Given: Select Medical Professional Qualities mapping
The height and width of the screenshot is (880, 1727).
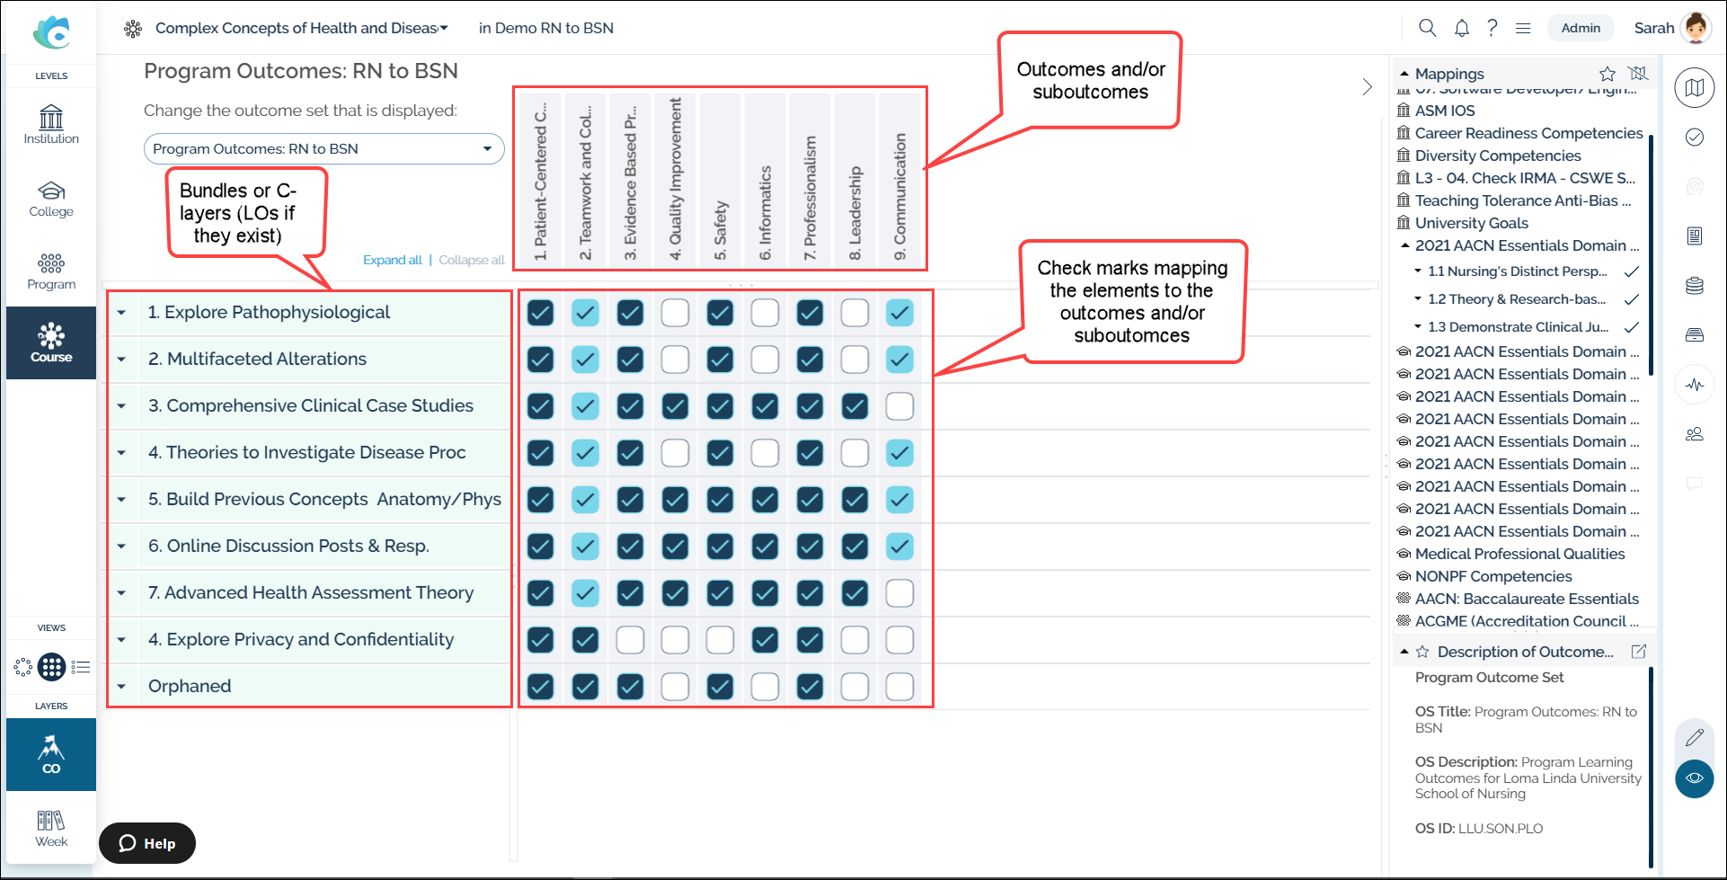Looking at the screenshot, I should coord(1519,554).
